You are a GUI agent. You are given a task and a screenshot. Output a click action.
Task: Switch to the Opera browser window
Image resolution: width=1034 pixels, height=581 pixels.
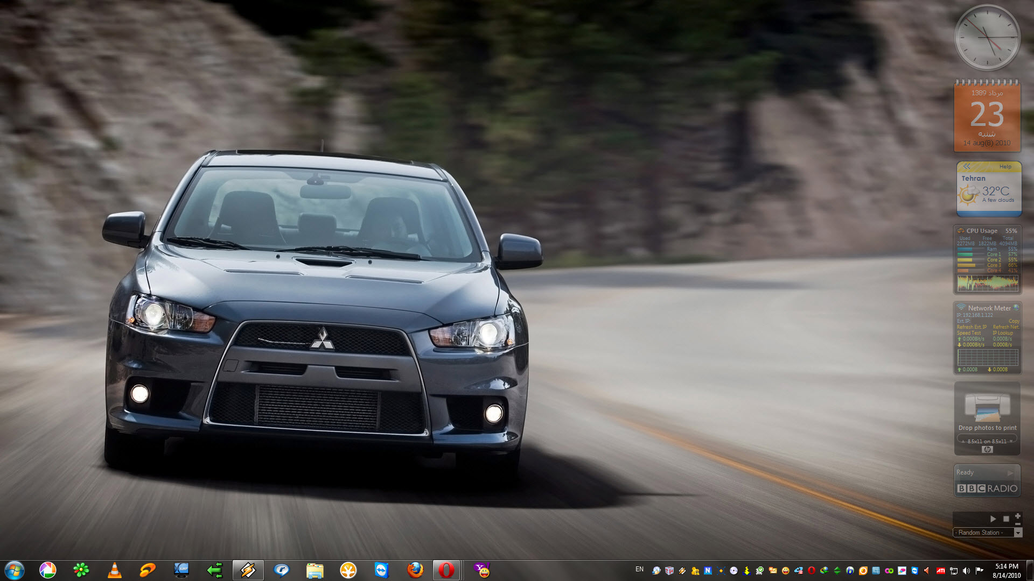446,570
